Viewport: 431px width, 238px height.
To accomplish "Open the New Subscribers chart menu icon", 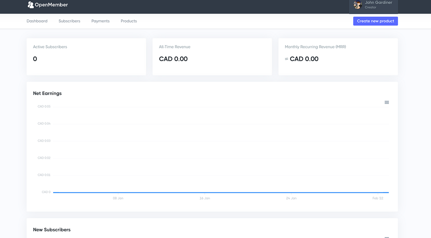I will coord(387,237).
